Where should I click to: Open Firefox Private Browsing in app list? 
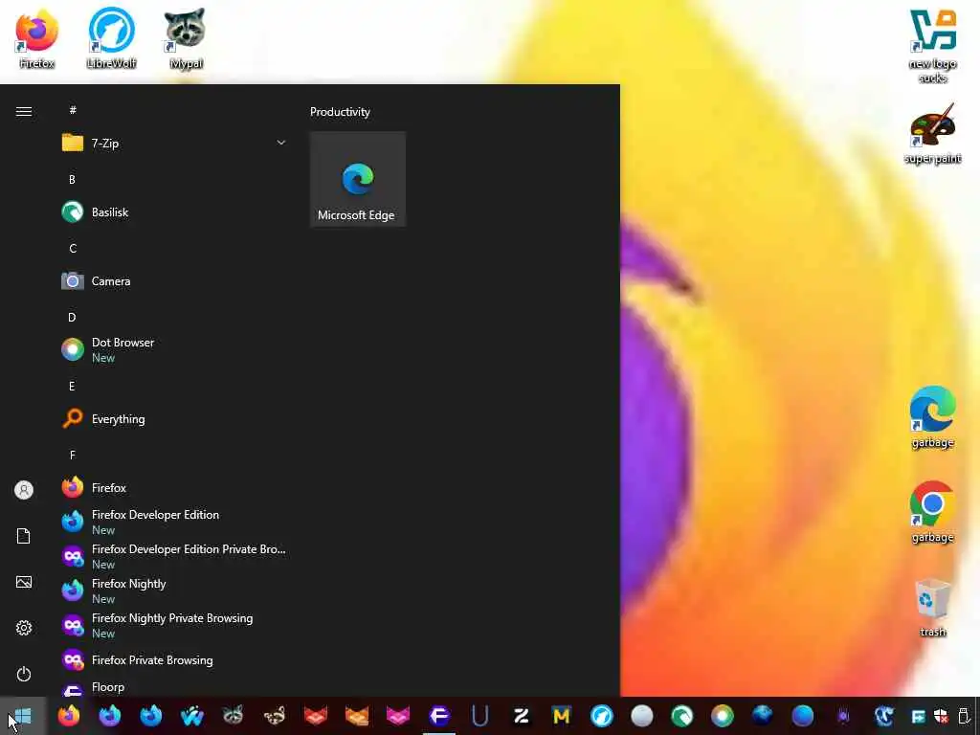tap(174, 660)
